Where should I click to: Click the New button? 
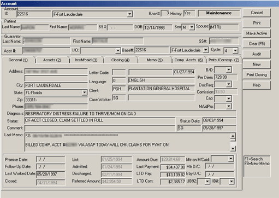[x=257, y=65]
